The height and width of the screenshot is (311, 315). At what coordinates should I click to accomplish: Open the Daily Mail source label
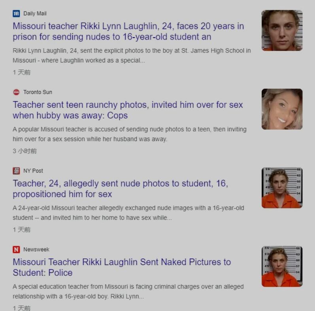click(x=35, y=13)
